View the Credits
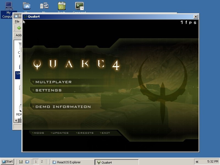This screenshot has width=220, height=165. pos(86,133)
